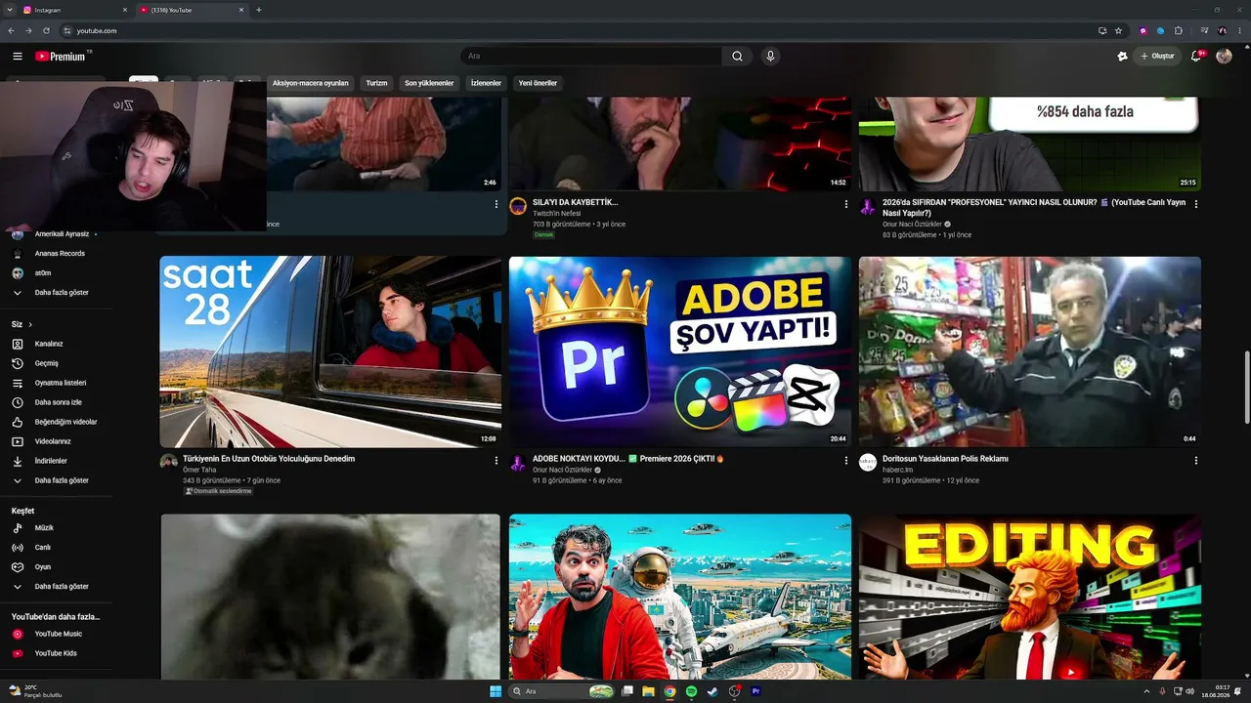This screenshot has width=1251, height=703.
Task: Click the search magnifier button
Action: (x=738, y=57)
